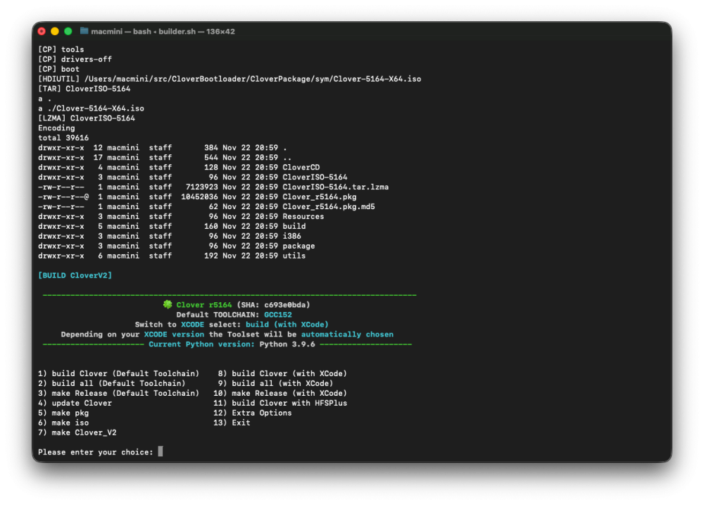Click the '[HDIUTIL]' iso path line
The width and height of the screenshot is (704, 505).
(230, 79)
